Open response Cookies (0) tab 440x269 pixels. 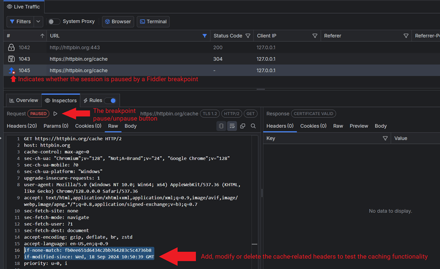(313, 126)
